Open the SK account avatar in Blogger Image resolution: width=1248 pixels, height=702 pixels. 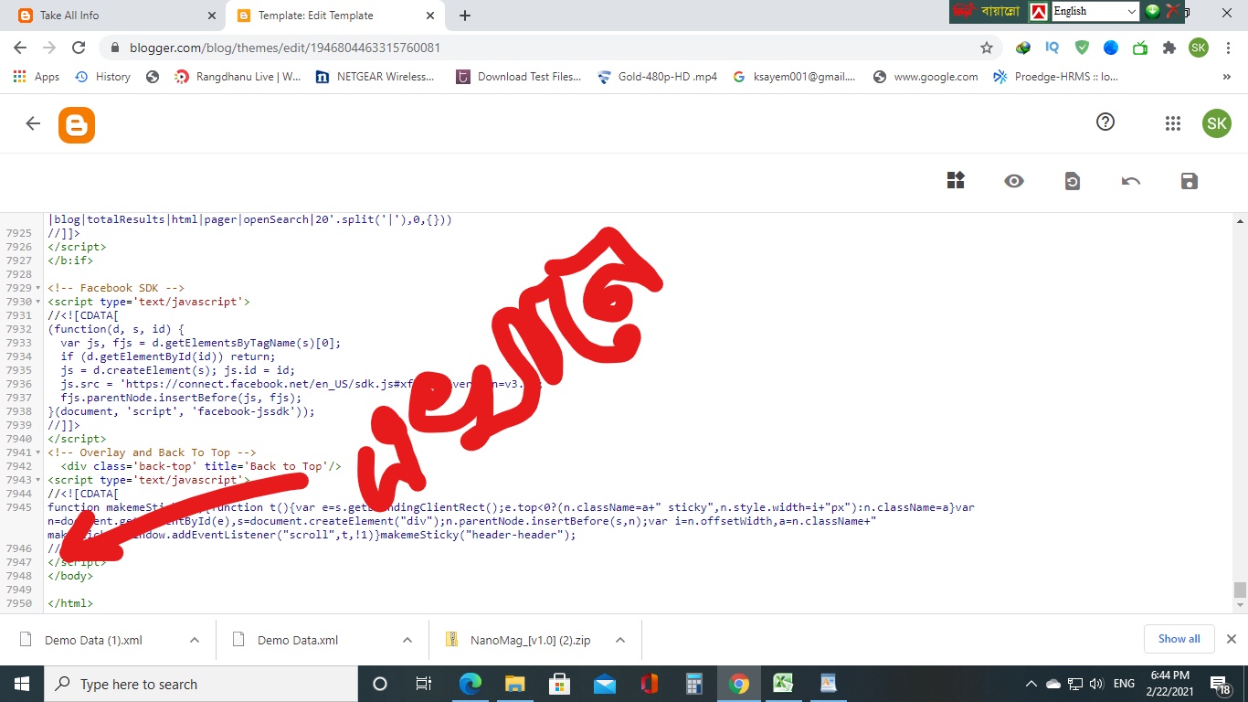(1216, 123)
